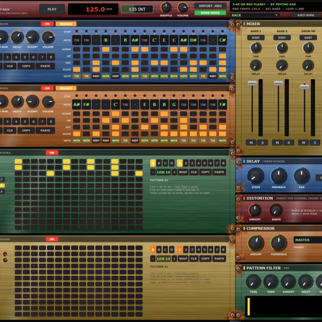This screenshot has height=322, width=322.
Task: Increase length with + in green drum machine
Action: 174,172
